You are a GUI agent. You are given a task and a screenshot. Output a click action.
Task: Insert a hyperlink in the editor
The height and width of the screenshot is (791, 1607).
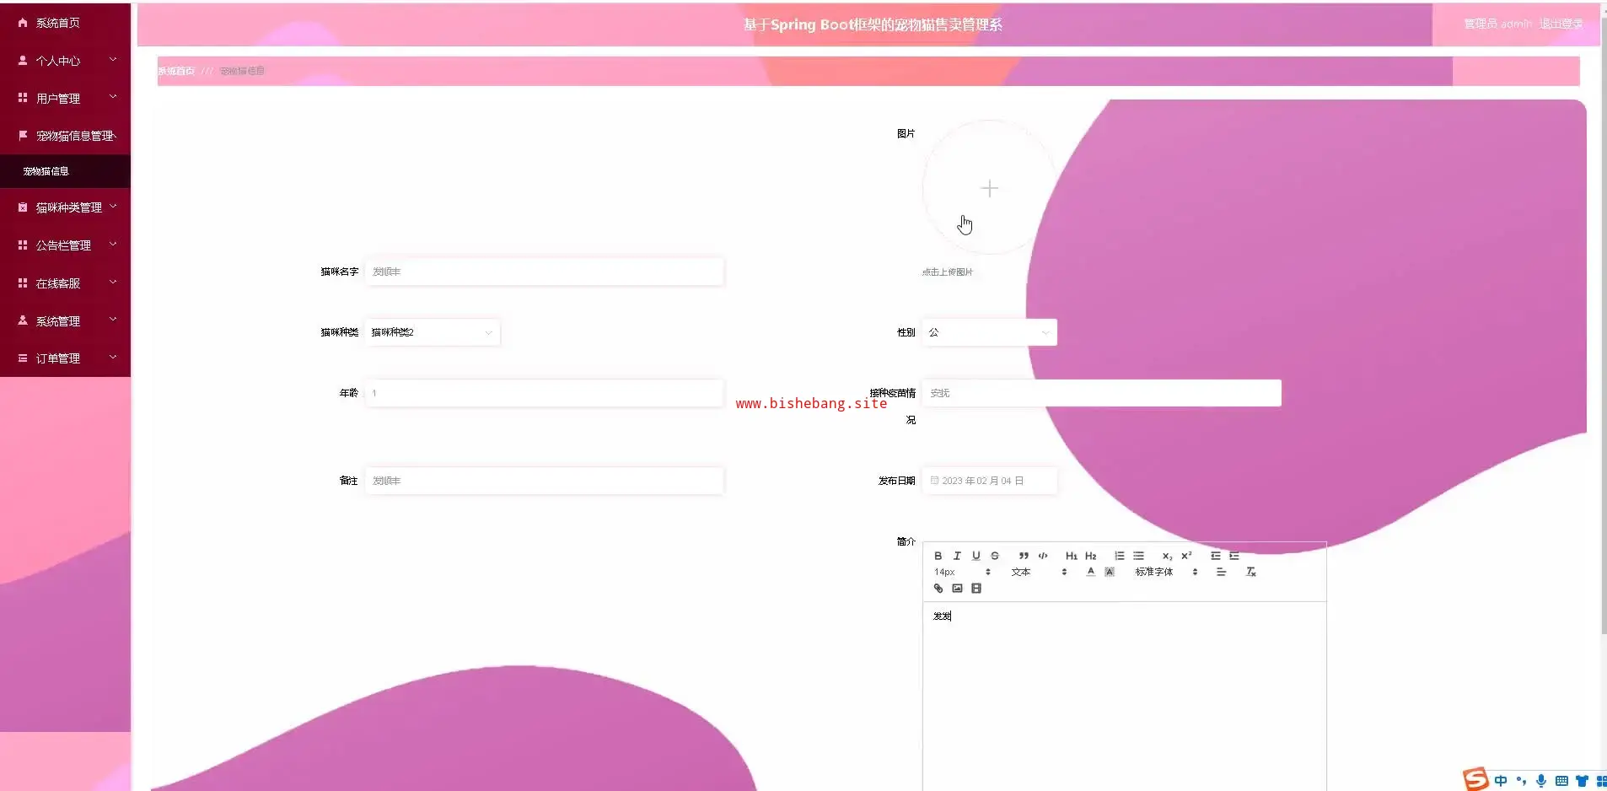[938, 589]
